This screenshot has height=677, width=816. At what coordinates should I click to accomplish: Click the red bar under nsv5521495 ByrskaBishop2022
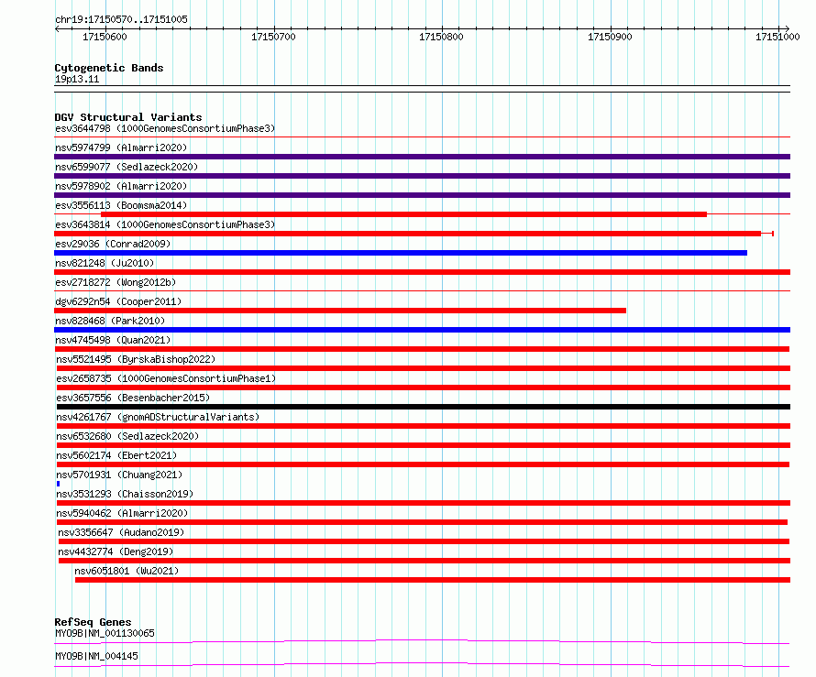click(x=423, y=368)
